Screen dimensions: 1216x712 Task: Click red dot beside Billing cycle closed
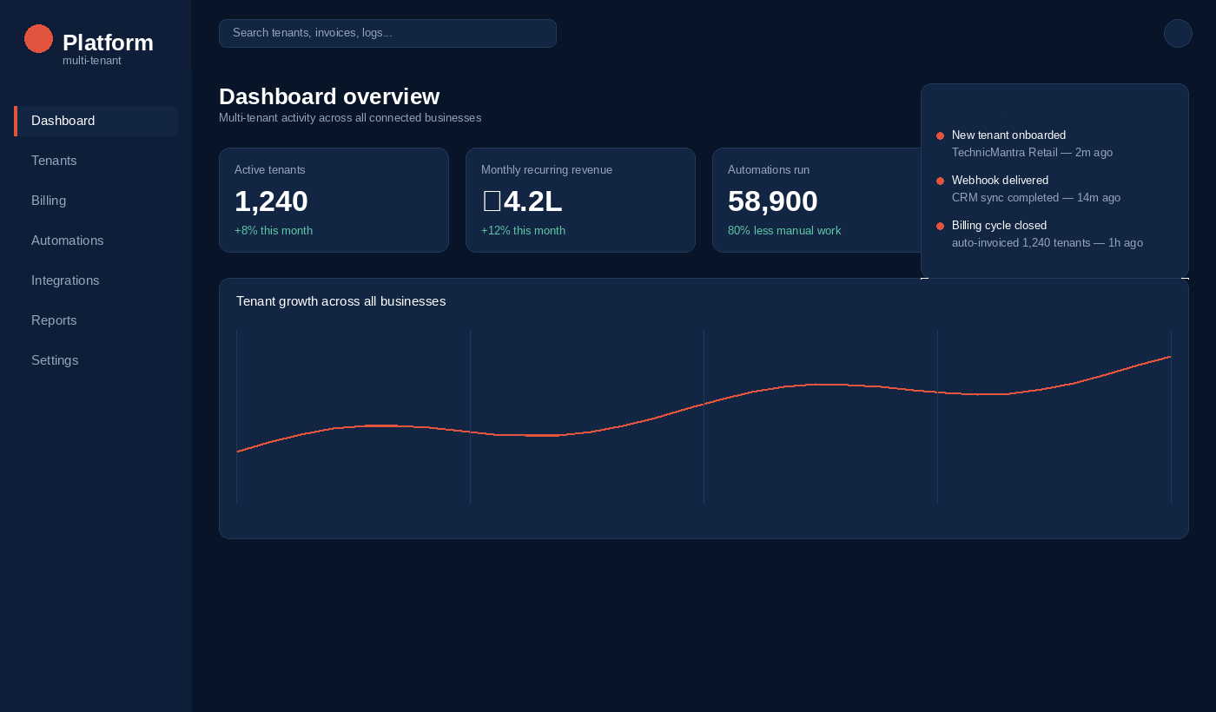point(940,226)
